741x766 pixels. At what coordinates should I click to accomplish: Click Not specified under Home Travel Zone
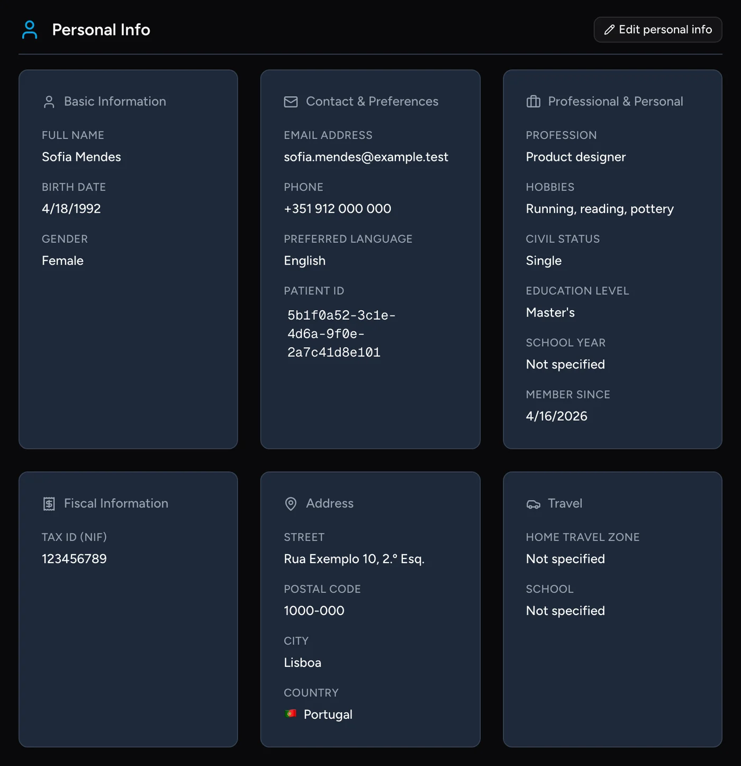[565, 558]
